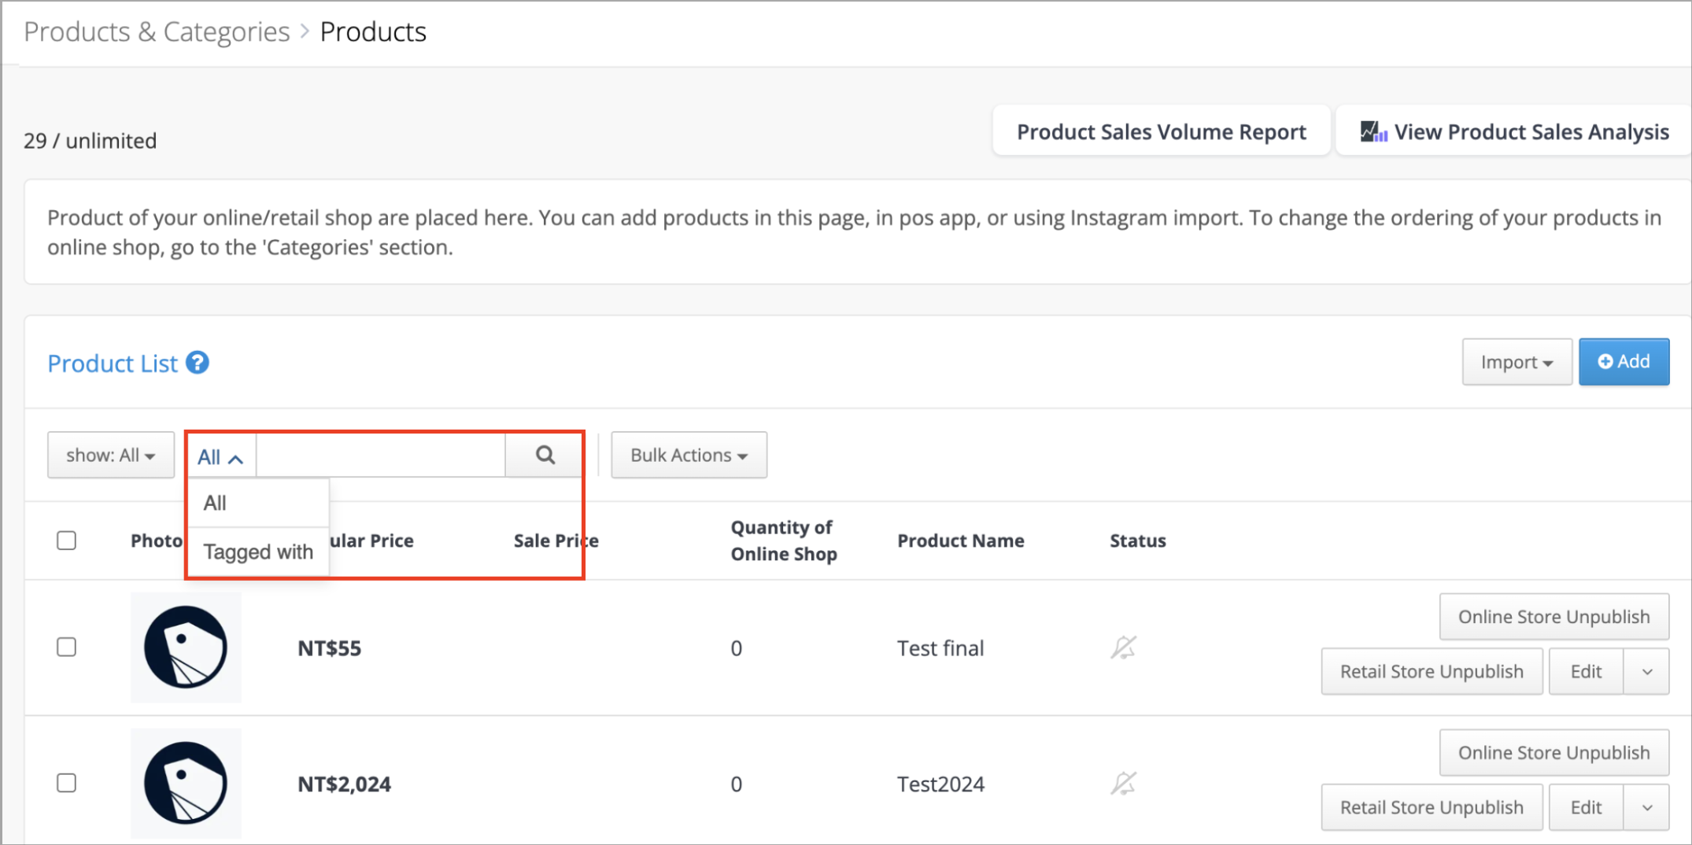This screenshot has width=1692, height=845.
Task: Open the Product Sales Volume Report
Action: 1162,131
